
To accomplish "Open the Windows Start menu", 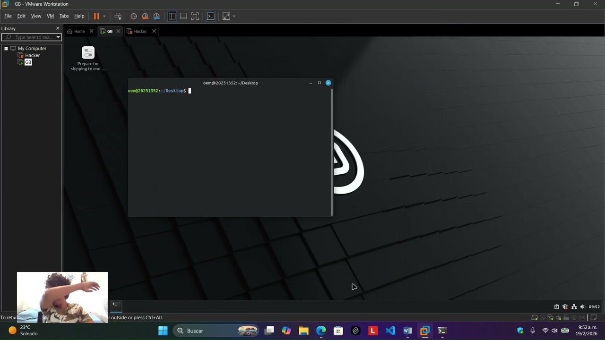I will (x=163, y=331).
